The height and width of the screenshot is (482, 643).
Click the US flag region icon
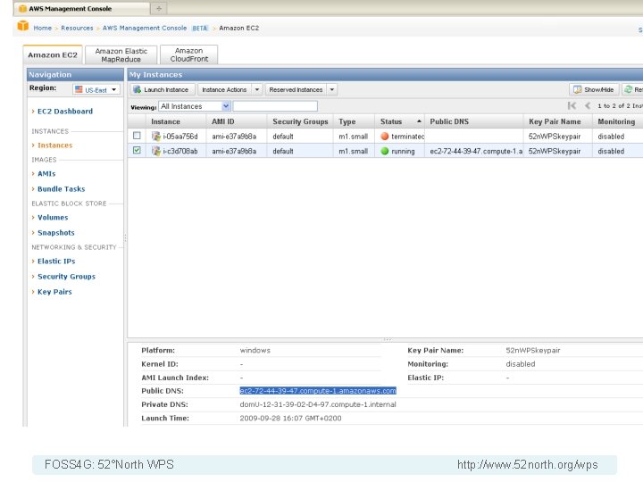[x=79, y=89]
